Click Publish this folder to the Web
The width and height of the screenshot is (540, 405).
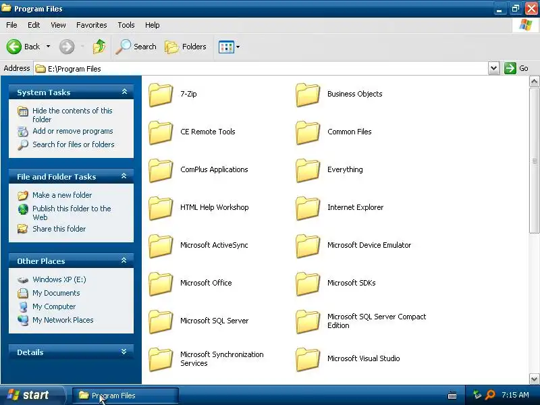[72, 213]
